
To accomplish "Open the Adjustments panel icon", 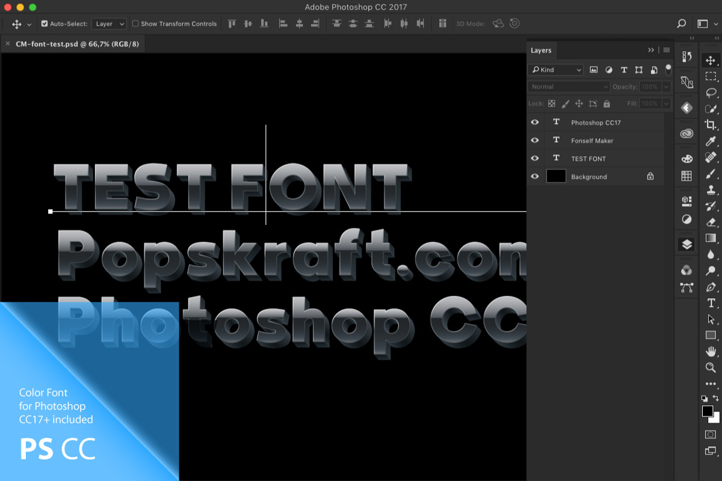I will [x=687, y=219].
